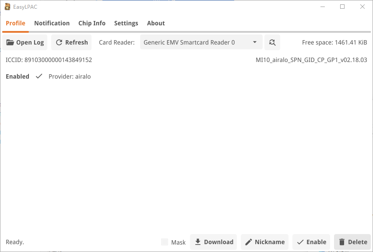Click the EasyLPAC app icon in title bar

click(x=7, y=7)
